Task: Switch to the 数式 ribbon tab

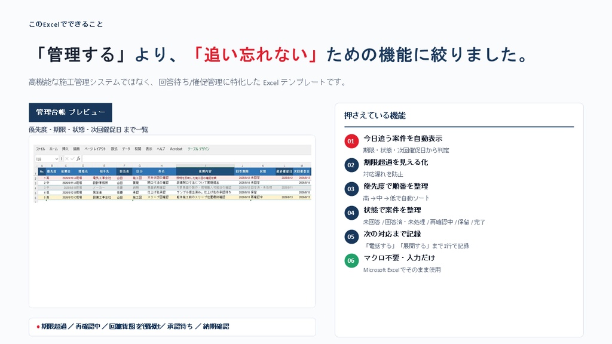Action: point(114,149)
